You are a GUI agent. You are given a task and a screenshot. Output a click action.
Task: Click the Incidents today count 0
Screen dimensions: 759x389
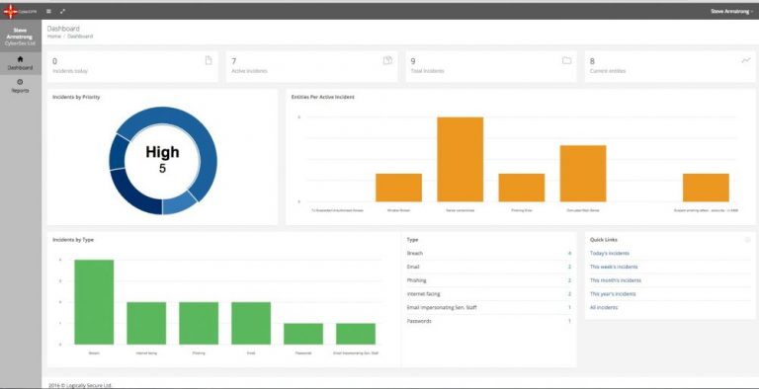coord(54,61)
